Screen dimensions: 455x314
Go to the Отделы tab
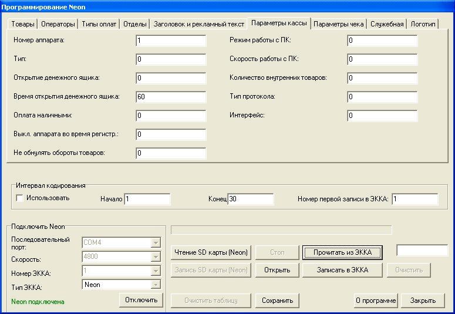(x=134, y=24)
